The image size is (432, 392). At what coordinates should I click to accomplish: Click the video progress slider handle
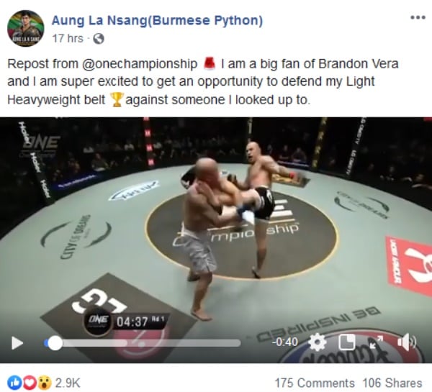(x=55, y=343)
